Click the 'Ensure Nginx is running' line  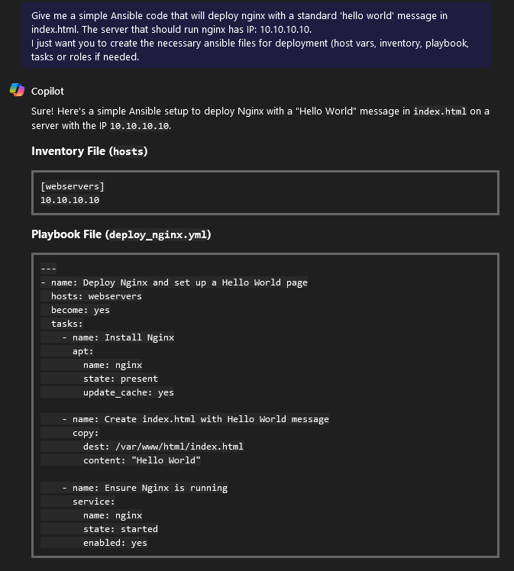145,488
